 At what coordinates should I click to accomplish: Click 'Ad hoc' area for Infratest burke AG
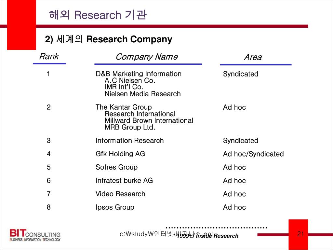[x=234, y=181]
